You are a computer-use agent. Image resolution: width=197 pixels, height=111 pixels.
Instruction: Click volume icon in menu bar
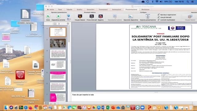pos(161,2)
